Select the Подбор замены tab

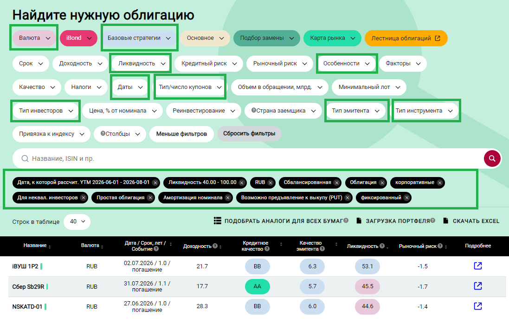point(267,38)
